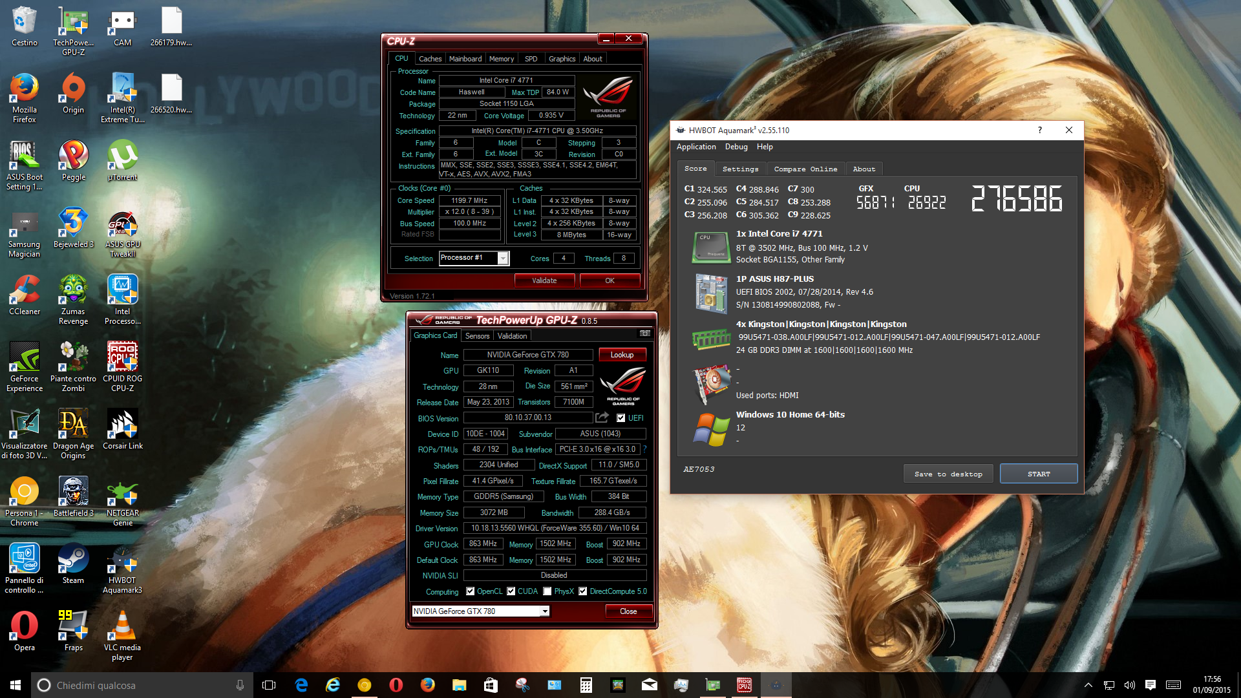Viewport: 1241px width, 698px height.
Task: Open the GeForce Experience desktop icon
Action: click(x=24, y=366)
